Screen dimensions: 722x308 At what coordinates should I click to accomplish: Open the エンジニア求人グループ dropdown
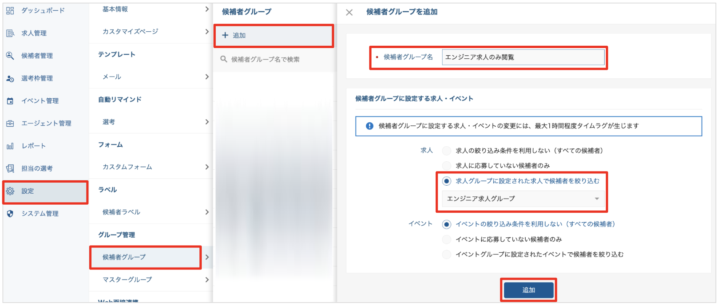[523, 199]
